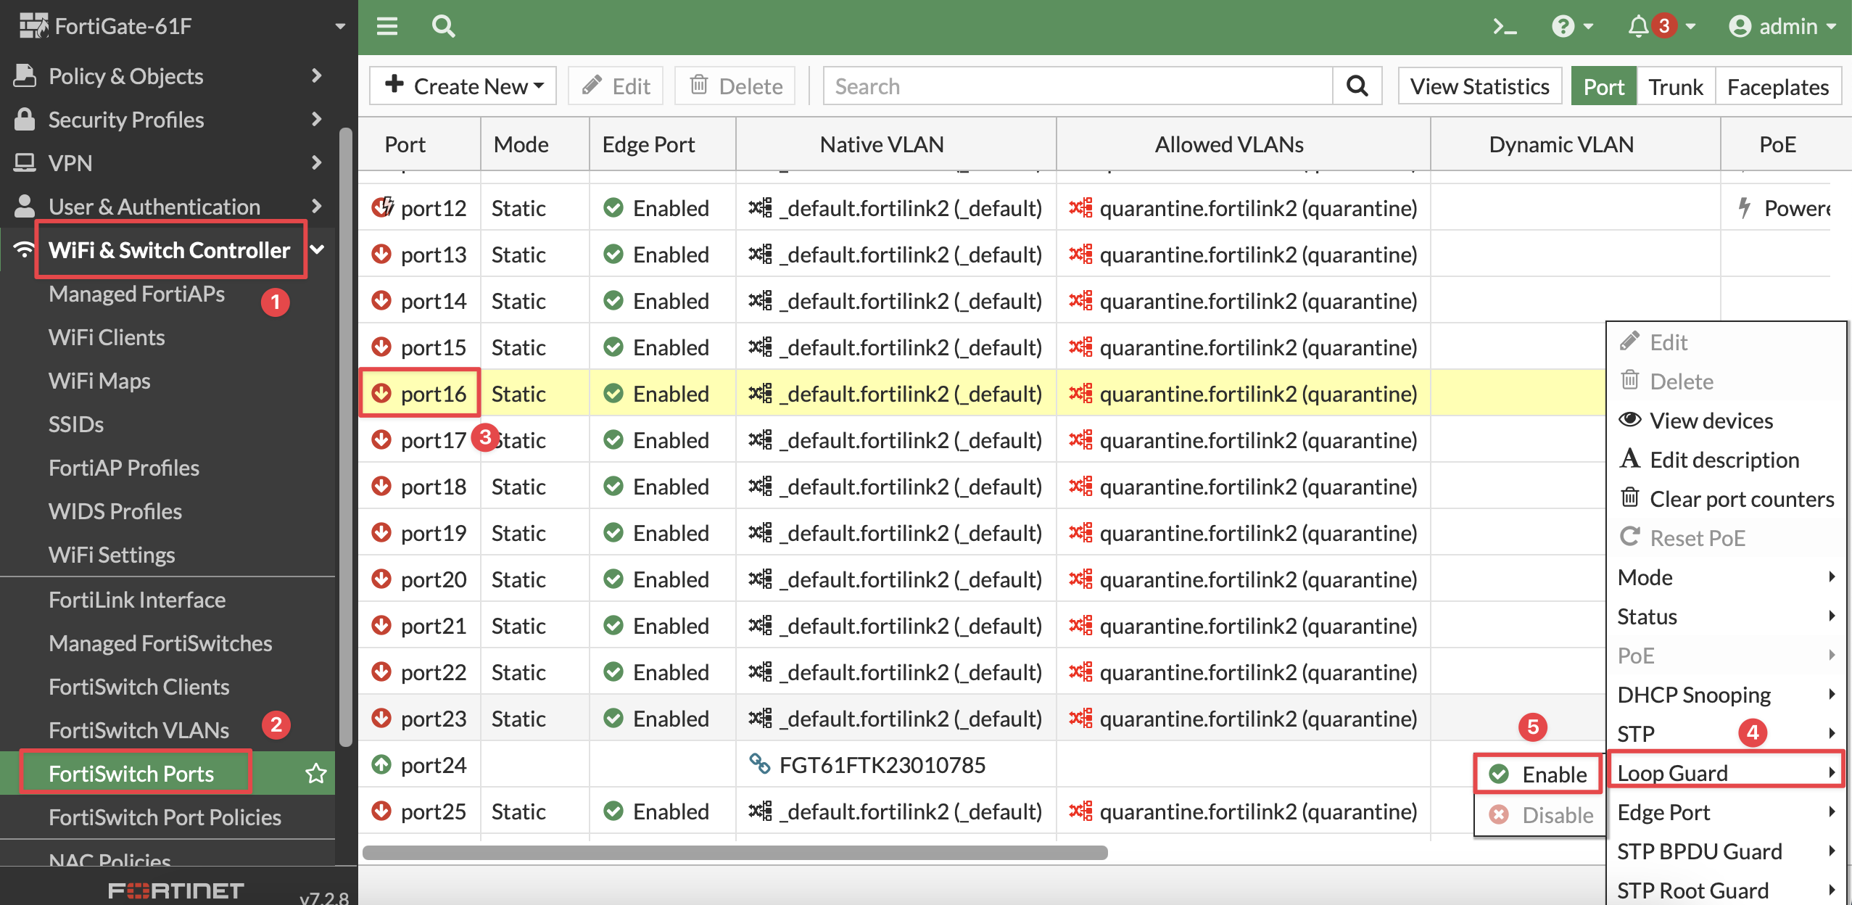Image resolution: width=1852 pixels, height=905 pixels.
Task: Open FortiLink Interface page
Action: click(x=137, y=600)
